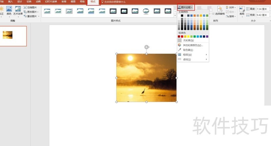Click the 高度 height icon
271x146 pixels.
[x=248, y=9]
